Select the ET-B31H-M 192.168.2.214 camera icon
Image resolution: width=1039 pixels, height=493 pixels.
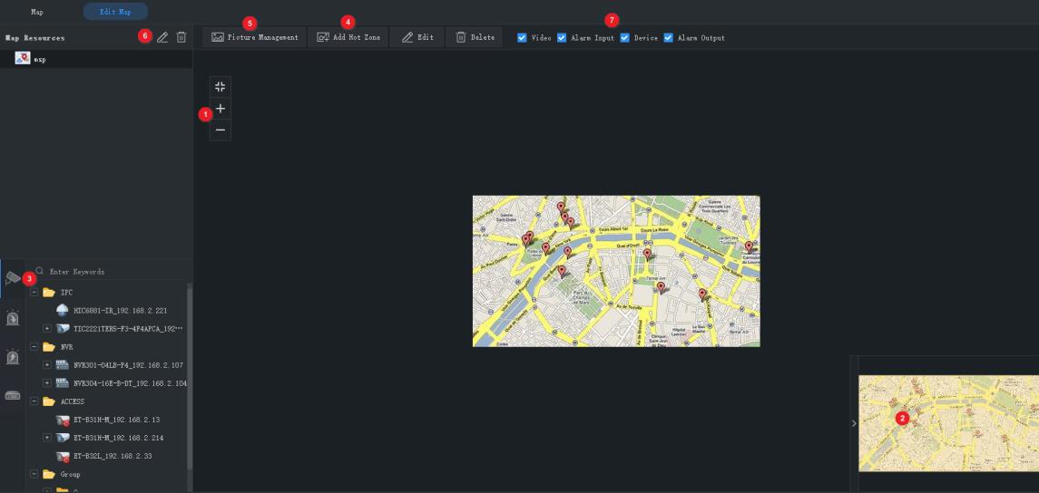(63, 438)
